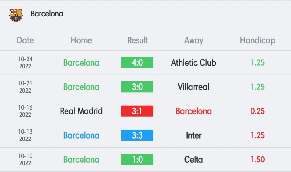
Task: Select the Home column header
Action: pos(81,40)
